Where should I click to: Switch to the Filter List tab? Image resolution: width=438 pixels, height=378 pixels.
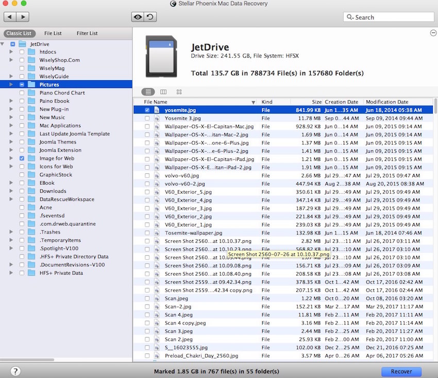point(87,33)
